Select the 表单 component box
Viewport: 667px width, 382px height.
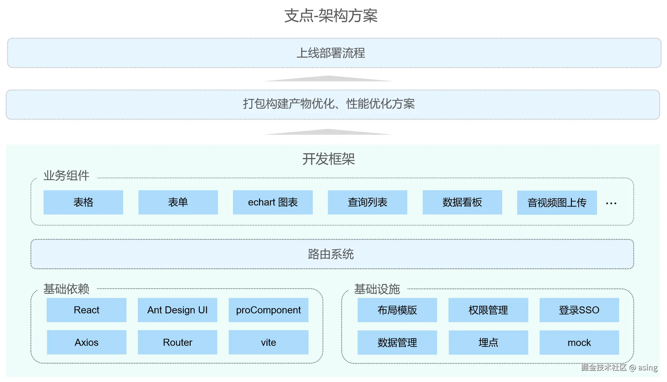[x=178, y=202]
